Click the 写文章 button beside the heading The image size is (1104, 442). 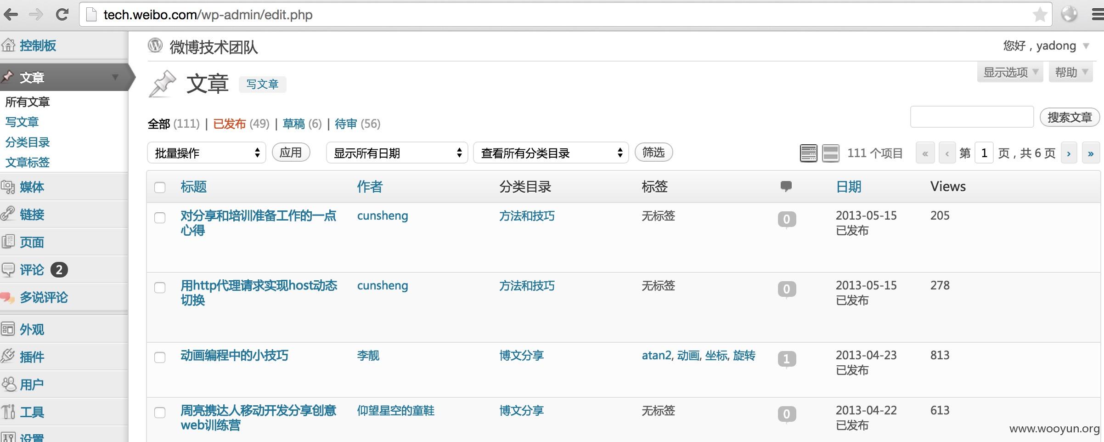pyautogui.click(x=262, y=84)
